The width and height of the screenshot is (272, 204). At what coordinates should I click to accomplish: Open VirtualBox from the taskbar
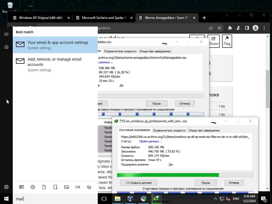pyautogui.click(x=130, y=199)
